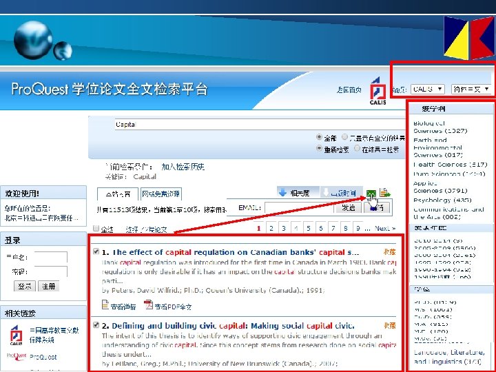Filter years 2000-2004
Viewport: 496px width, 372px height.
click(x=444, y=255)
